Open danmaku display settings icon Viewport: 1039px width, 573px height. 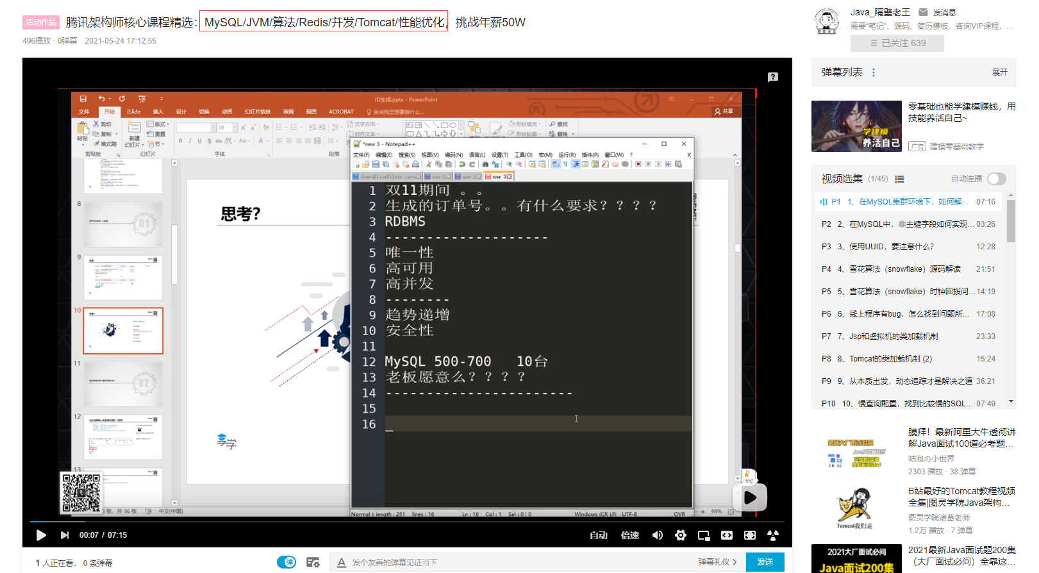pos(313,562)
